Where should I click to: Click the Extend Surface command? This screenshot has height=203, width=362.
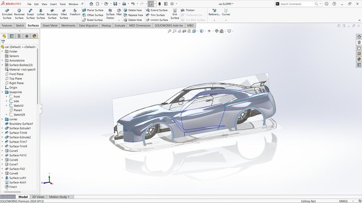[x=157, y=10]
